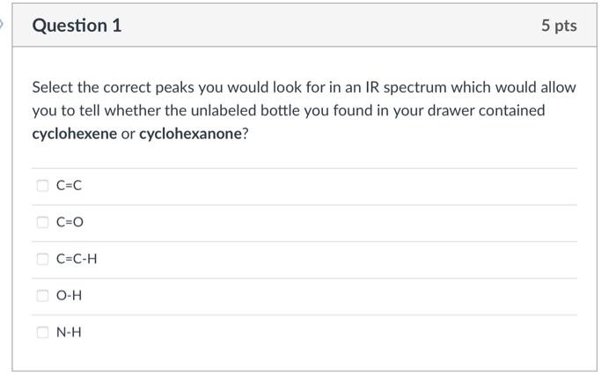Click the empty header area between title and points

[x=334, y=26]
